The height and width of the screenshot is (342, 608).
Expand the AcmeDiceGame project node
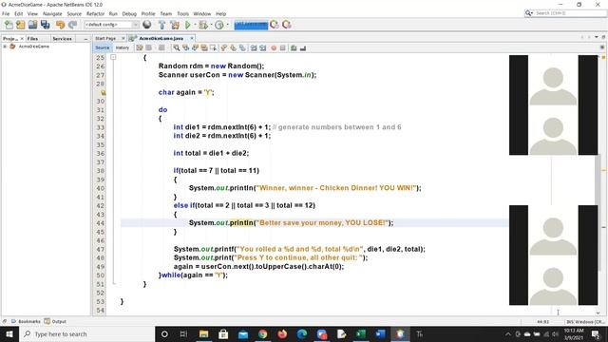[5, 47]
